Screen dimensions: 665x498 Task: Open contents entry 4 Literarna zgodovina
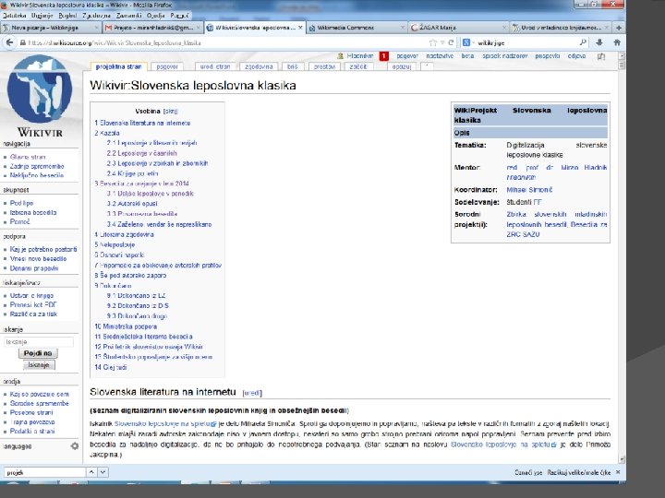point(125,234)
